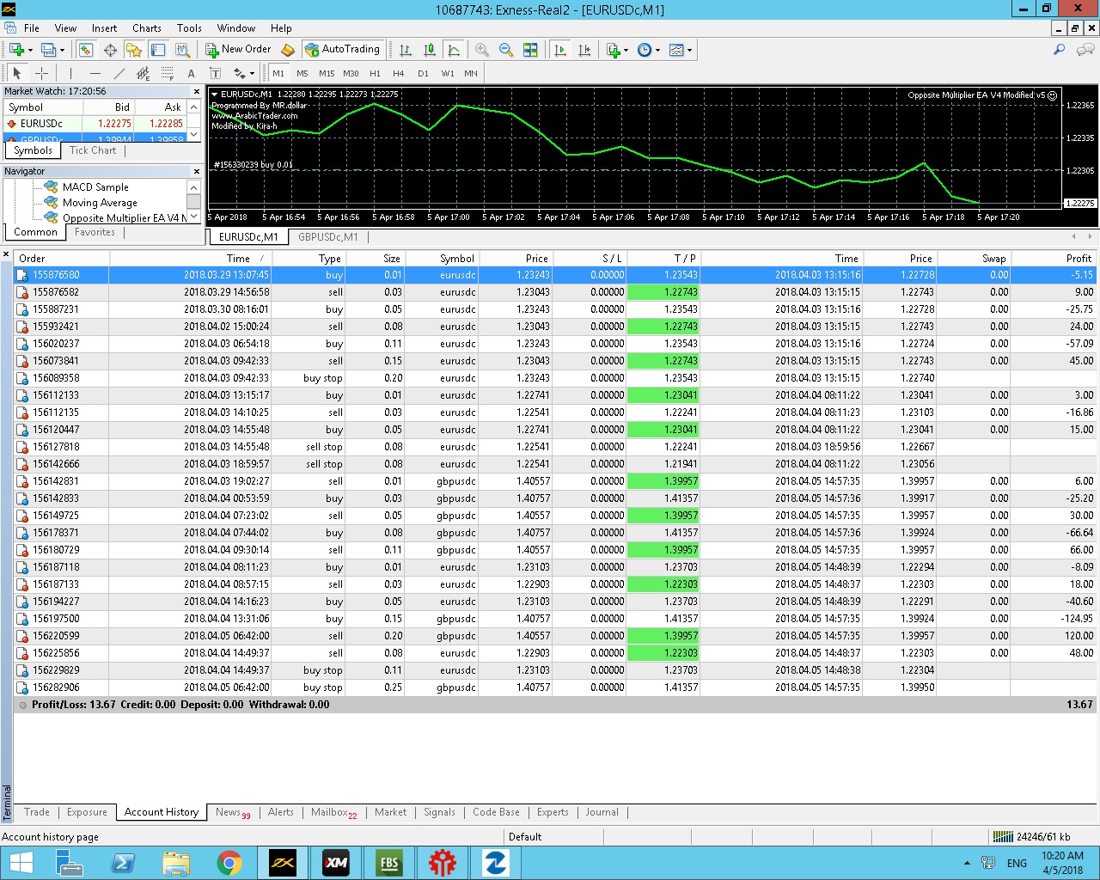
Task: Pick the draw trendline tool
Action: [119, 74]
